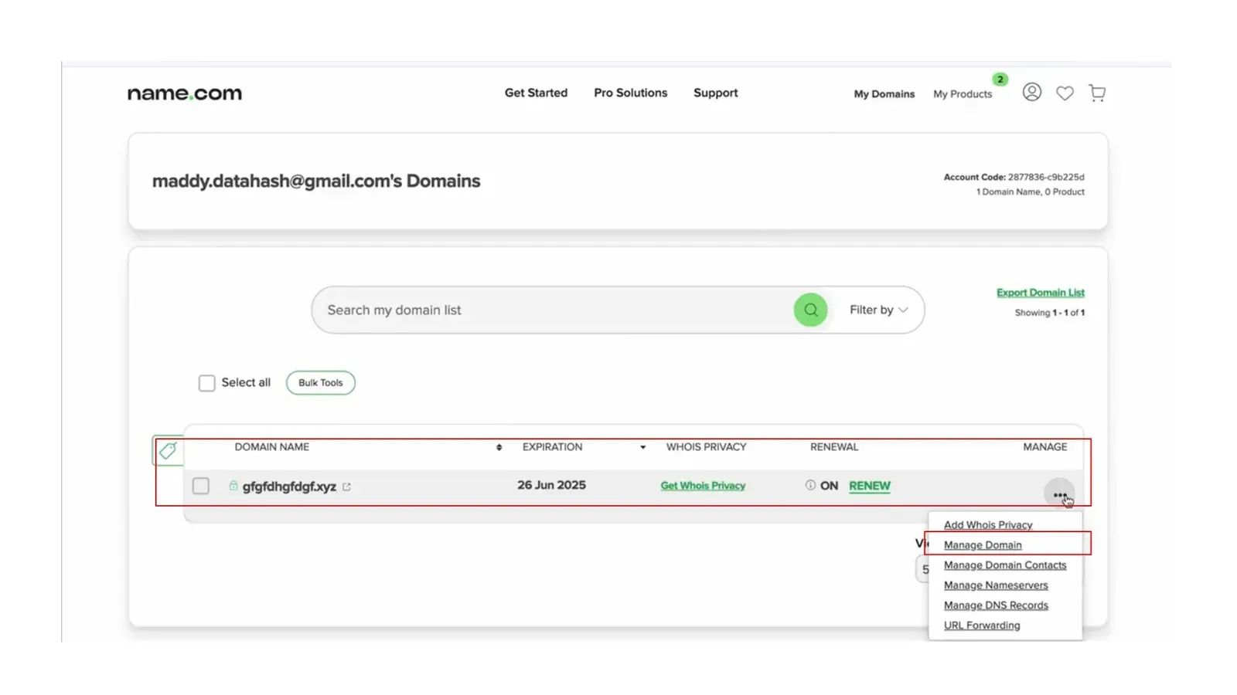The height and width of the screenshot is (695, 1237).
Task: Check the box for gfgfdhgfdgf.xyz row
Action: (200, 486)
